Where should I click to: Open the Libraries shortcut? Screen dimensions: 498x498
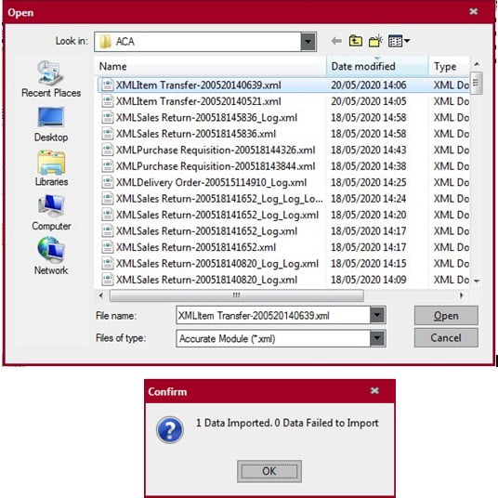[x=51, y=168]
